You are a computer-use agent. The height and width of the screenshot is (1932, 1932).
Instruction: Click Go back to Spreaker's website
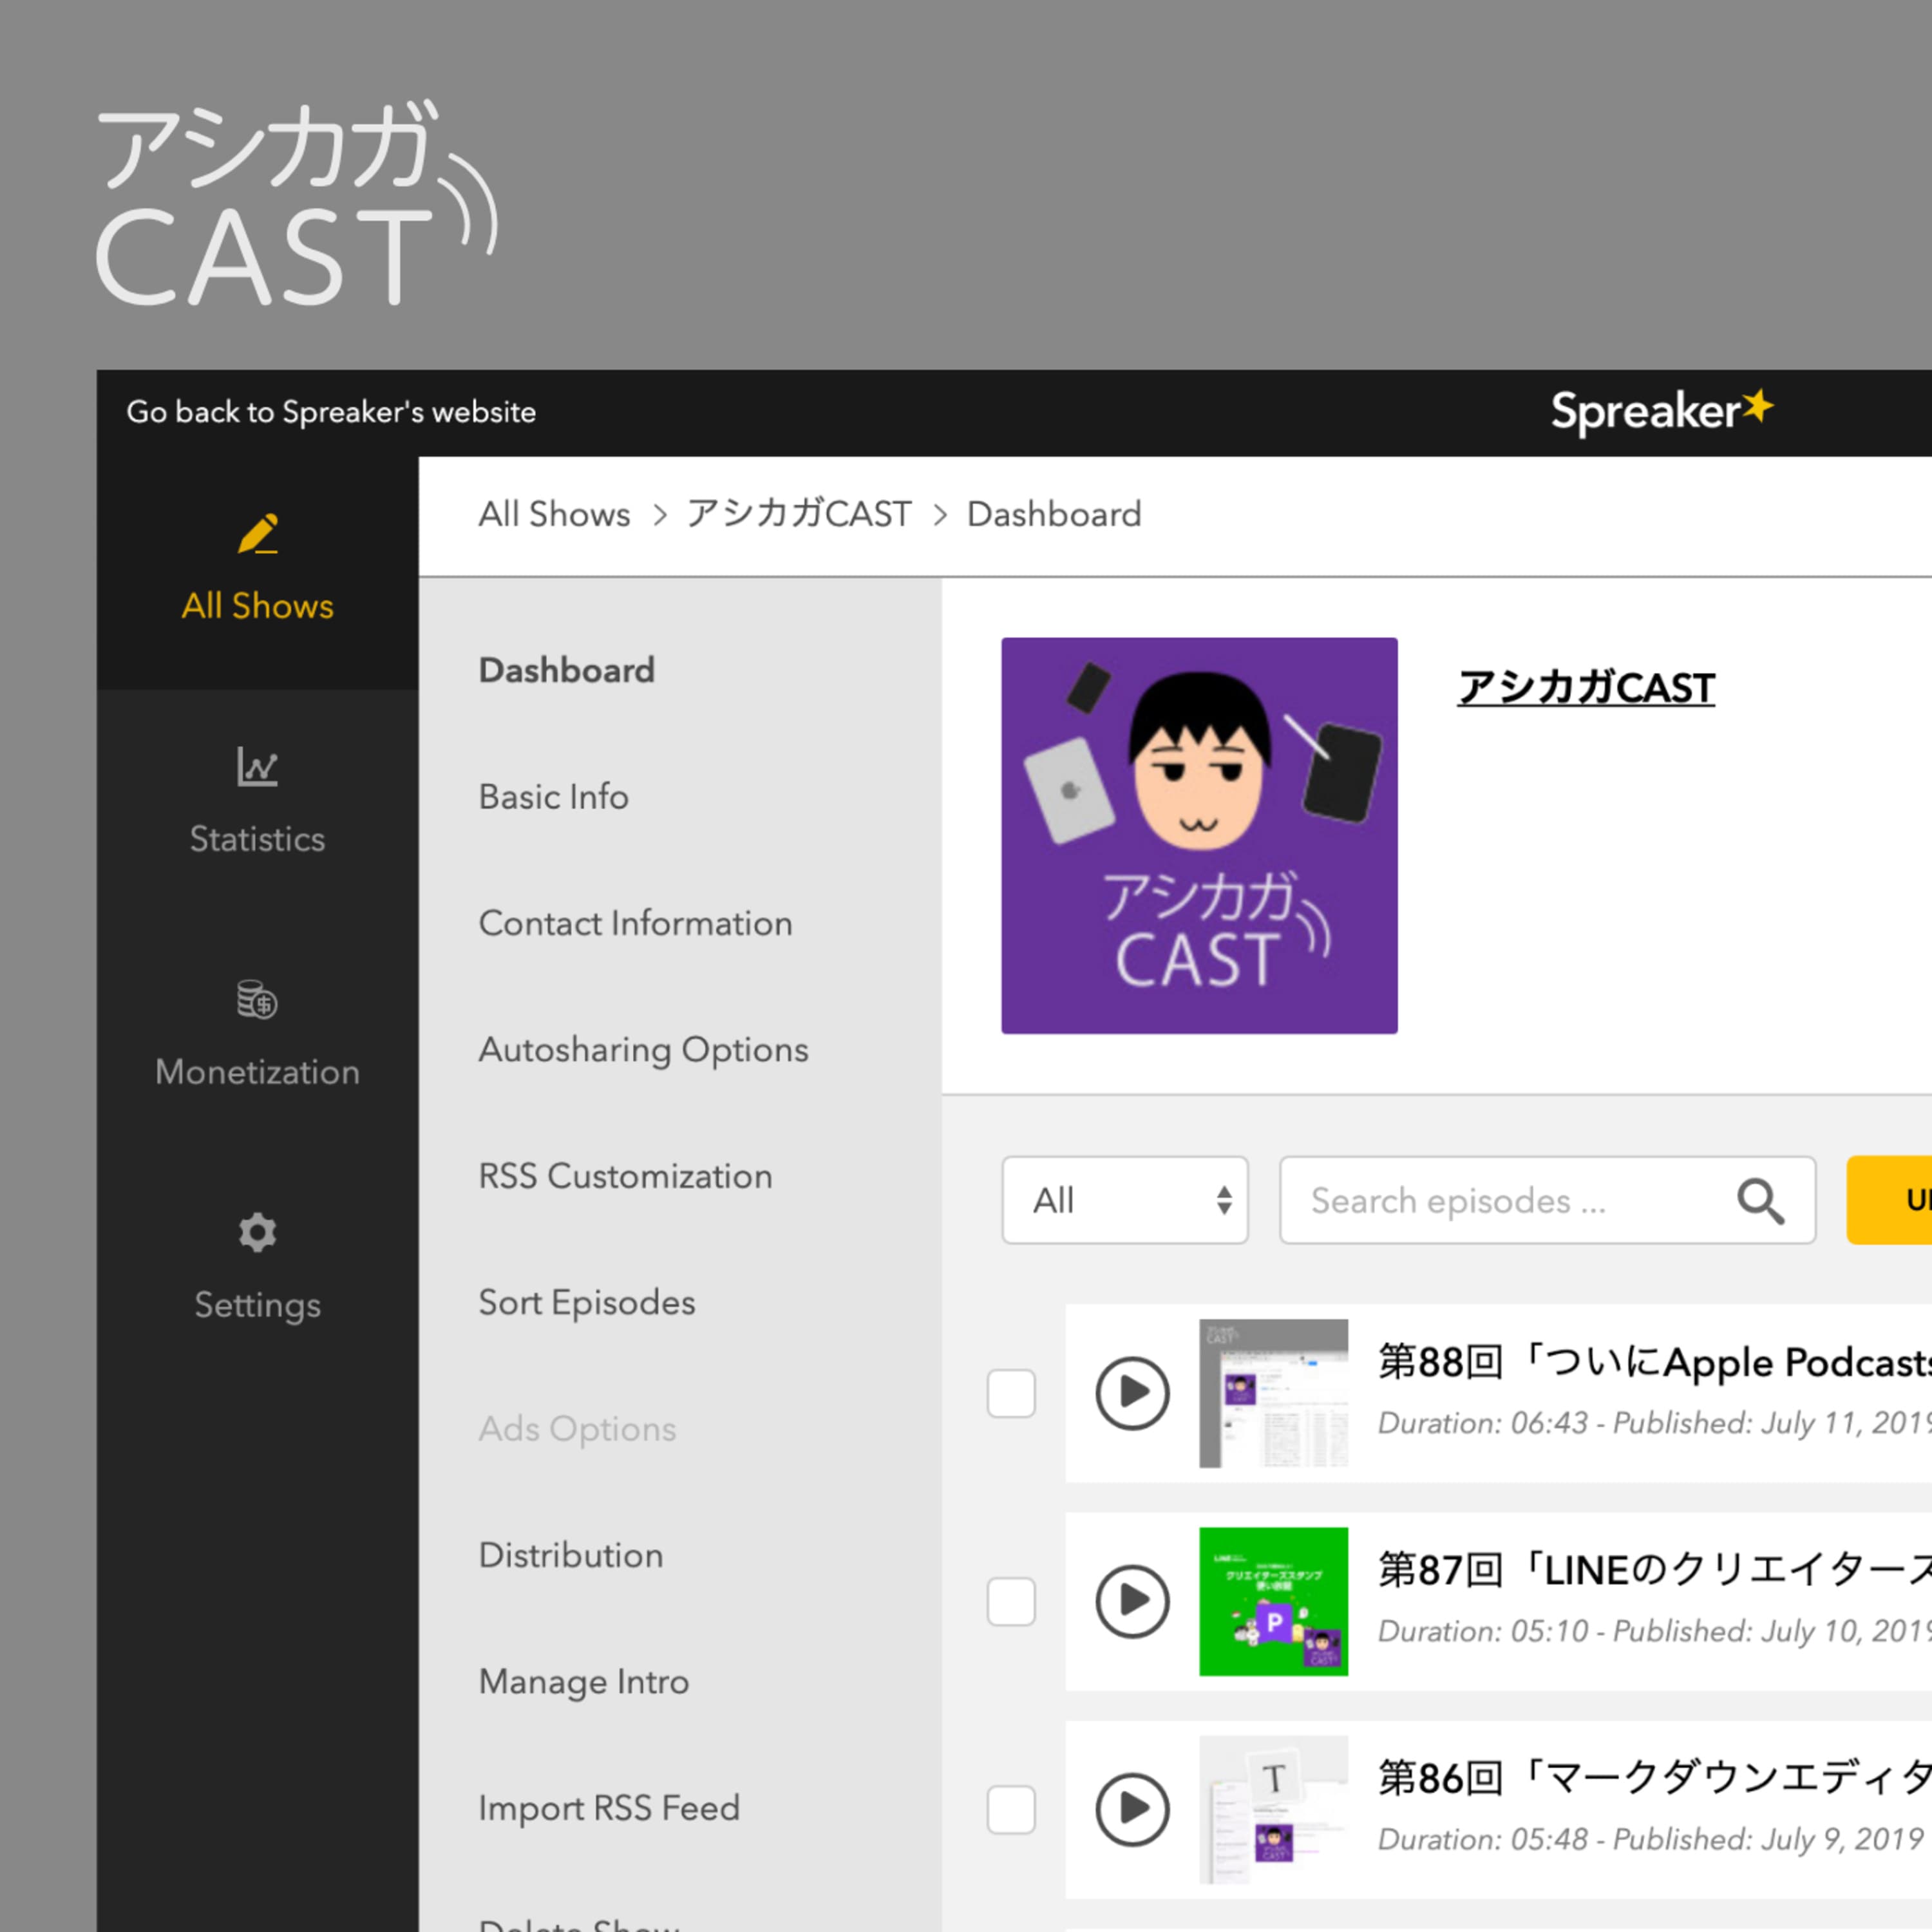[331, 412]
